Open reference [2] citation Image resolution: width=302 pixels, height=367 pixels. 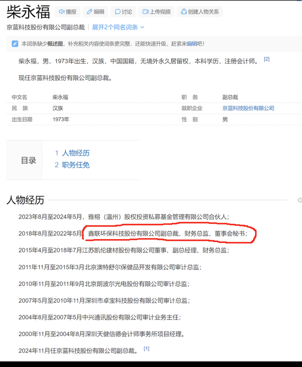click(x=267, y=59)
